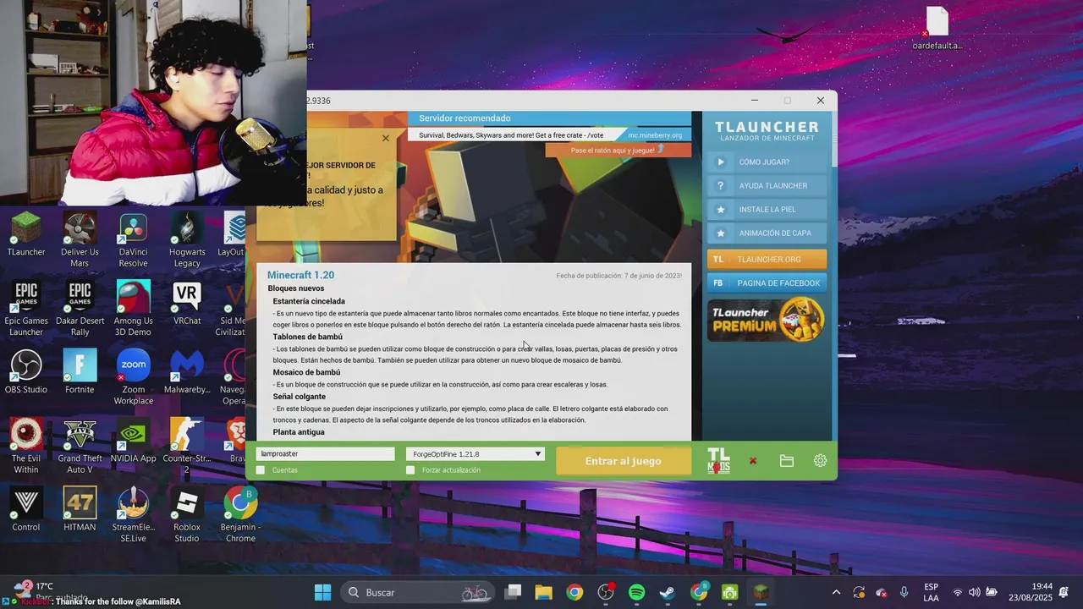Click the TLauncher Premium banner
1083x609 pixels.
click(767, 320)
